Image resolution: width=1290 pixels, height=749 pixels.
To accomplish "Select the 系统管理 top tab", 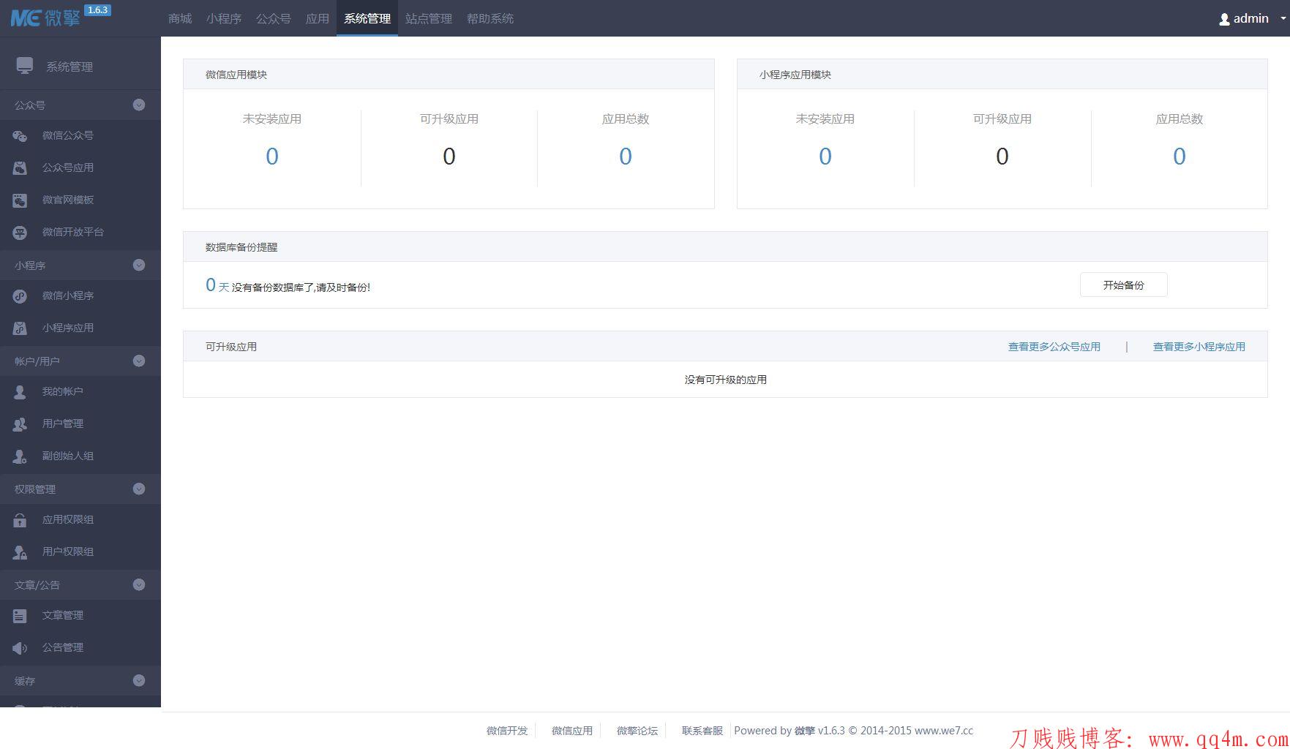I will (367, 18).
